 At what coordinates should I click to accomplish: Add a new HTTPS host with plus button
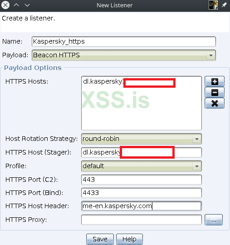(x=215, y=81)
